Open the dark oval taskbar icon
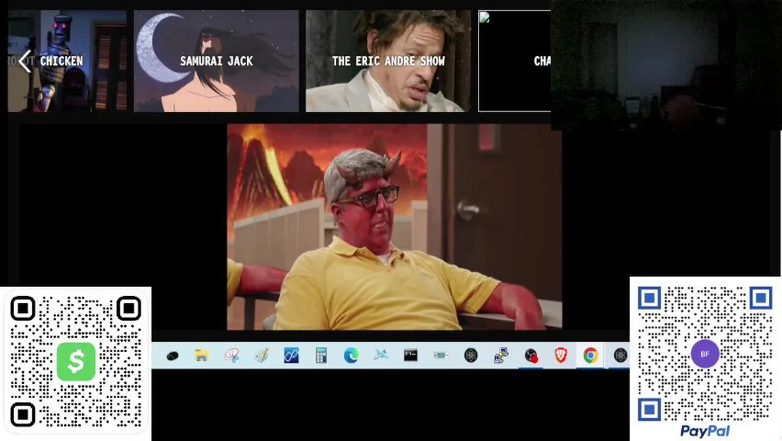This screenshot has width=782, height=441. [x=172, y=355]
